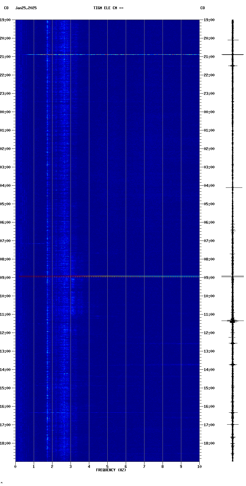
Task: Select the 18:00 label on left time axis
Action: tap(5, 443)
